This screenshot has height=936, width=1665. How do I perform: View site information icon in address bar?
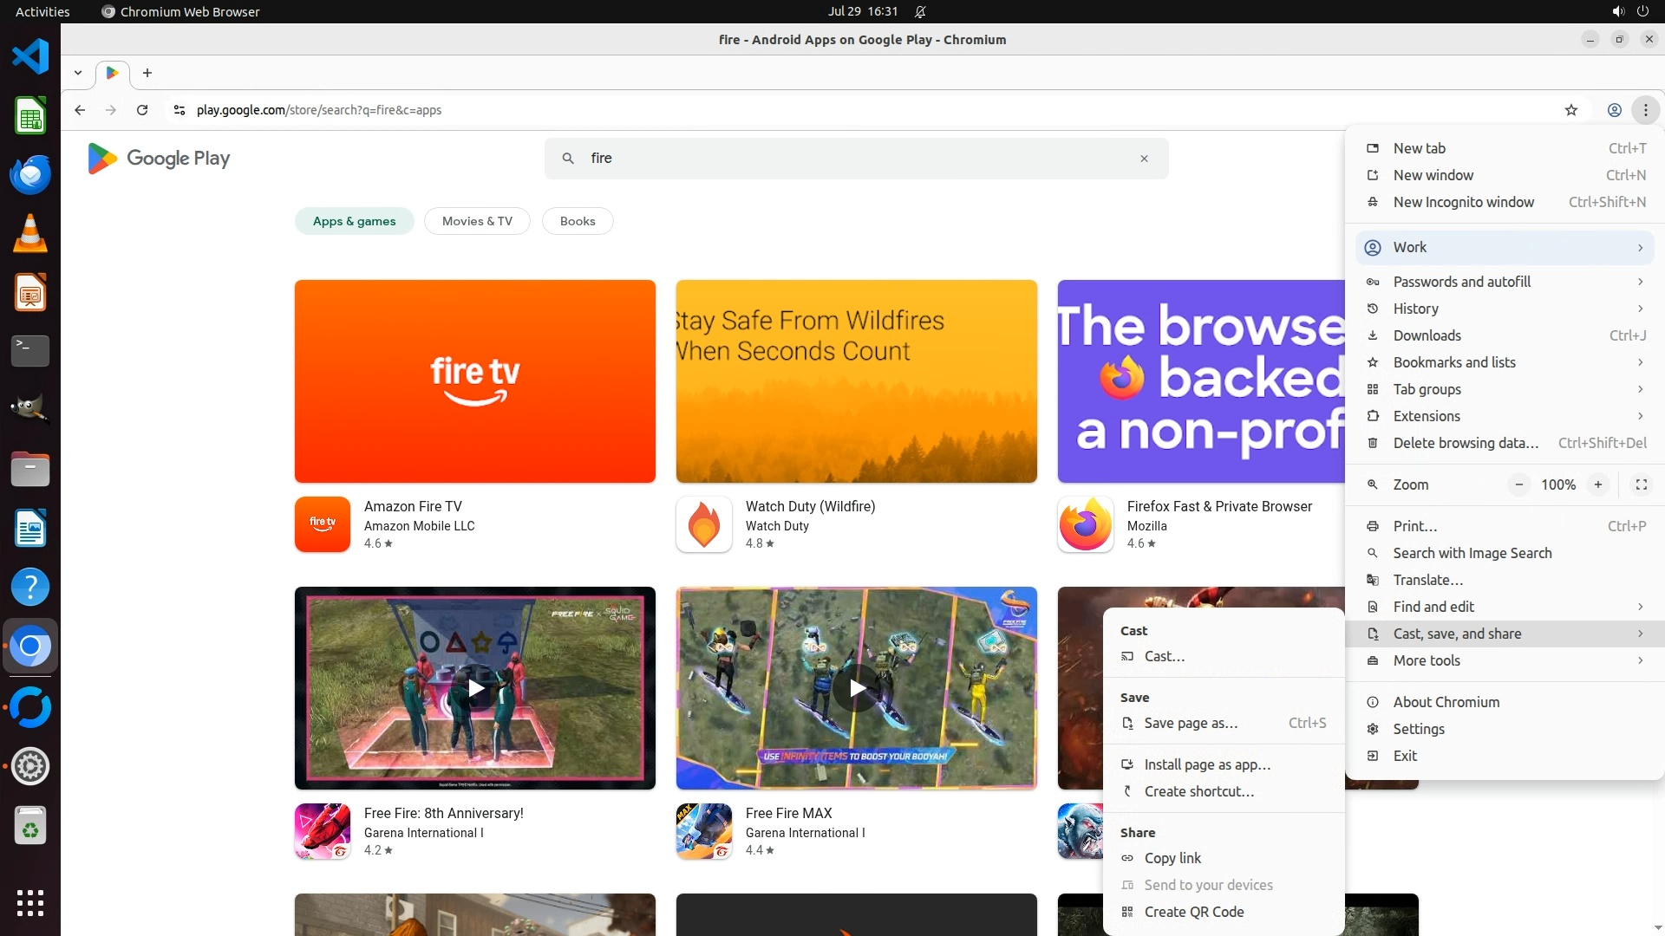[x=180, y=110]
